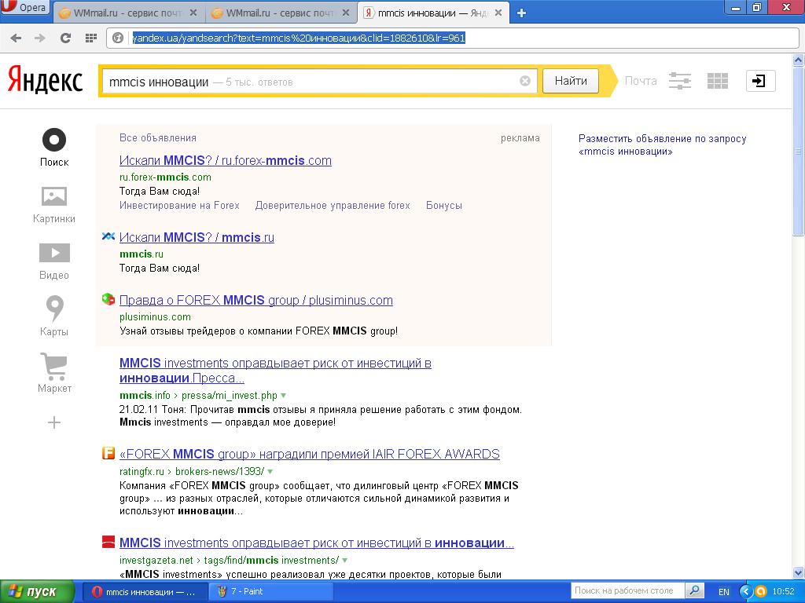Open Yandex services grid icon
The width and height of the screenshot is (805, 603).
pos(717,81)
